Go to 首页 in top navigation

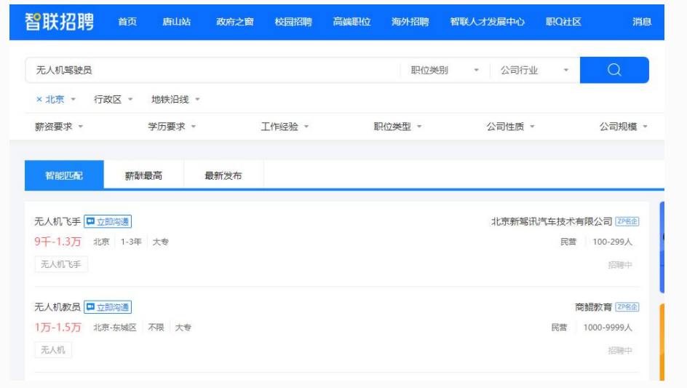(x=127, y=22)
